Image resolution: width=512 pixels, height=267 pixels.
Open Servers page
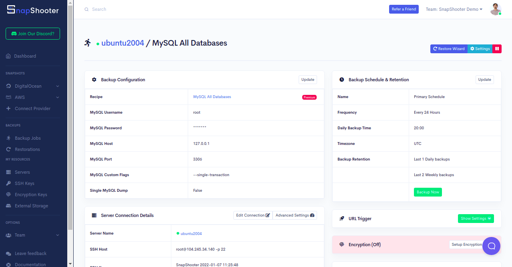click(22, 172)
